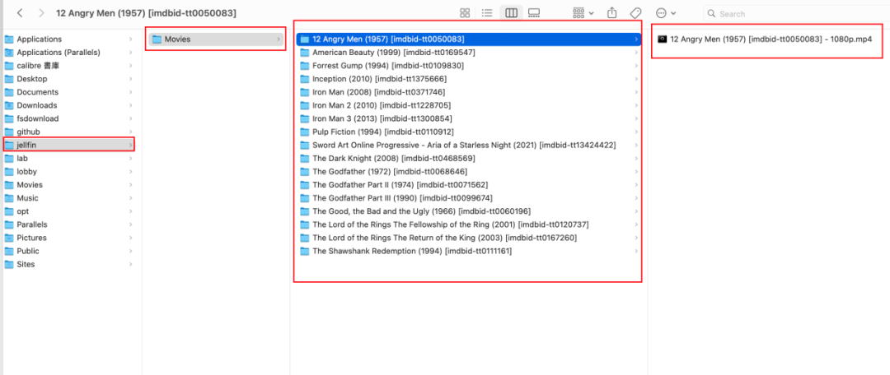Open the group-by options dropdown

click(x=583, y=13)
